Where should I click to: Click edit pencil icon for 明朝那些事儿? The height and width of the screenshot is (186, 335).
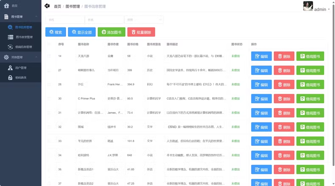(257, 70)
